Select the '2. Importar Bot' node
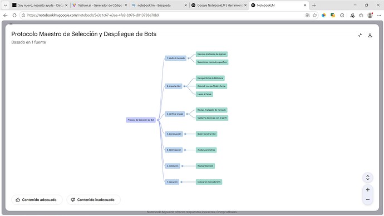The width and height of the screenshot is (384, 216). point(174,86)
